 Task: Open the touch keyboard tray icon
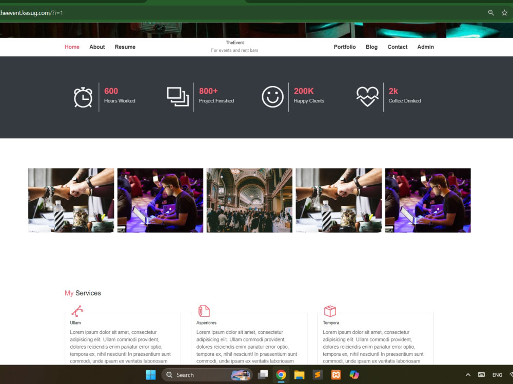tap(481, 375)
